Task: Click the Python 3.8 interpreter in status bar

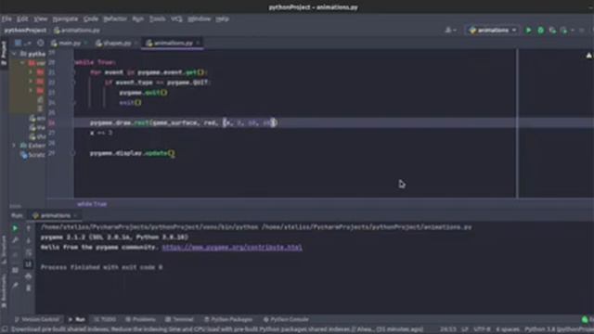Action: 559,329
